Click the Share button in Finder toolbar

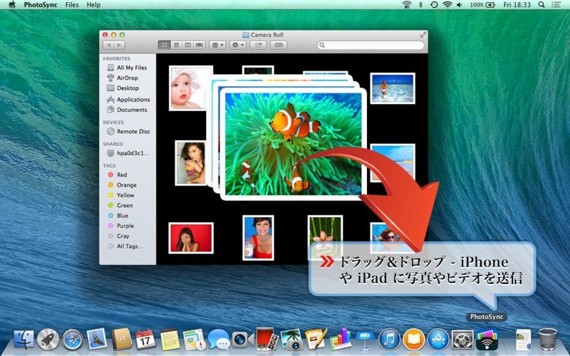258,45
